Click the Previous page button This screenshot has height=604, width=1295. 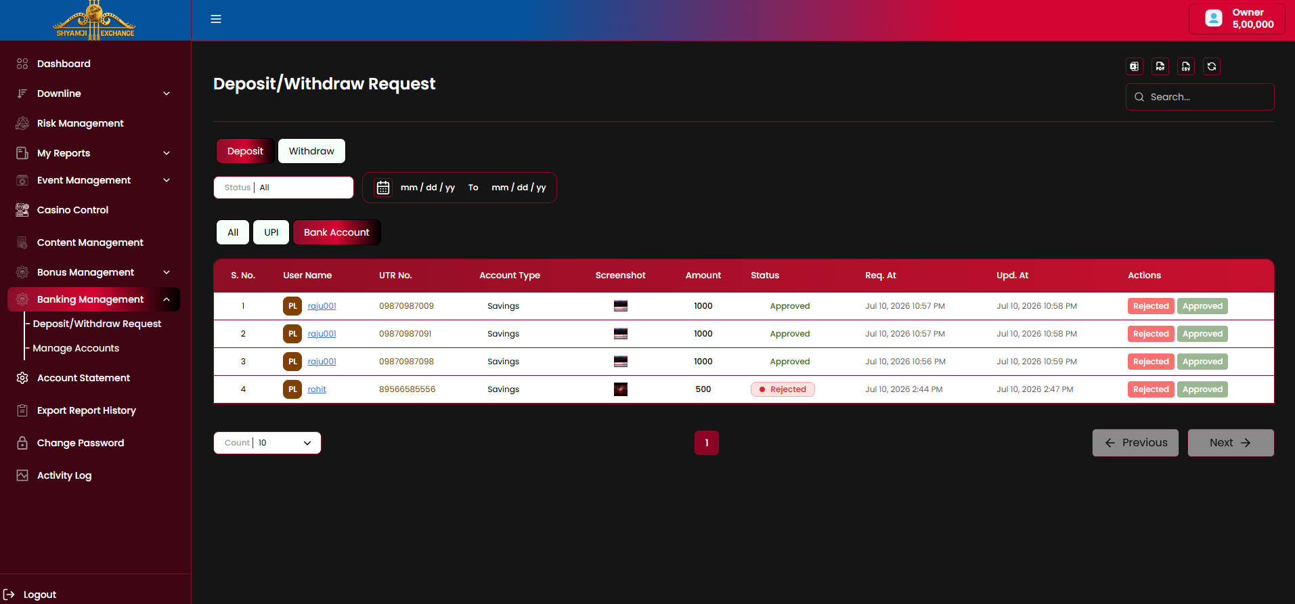(1135, 443)
